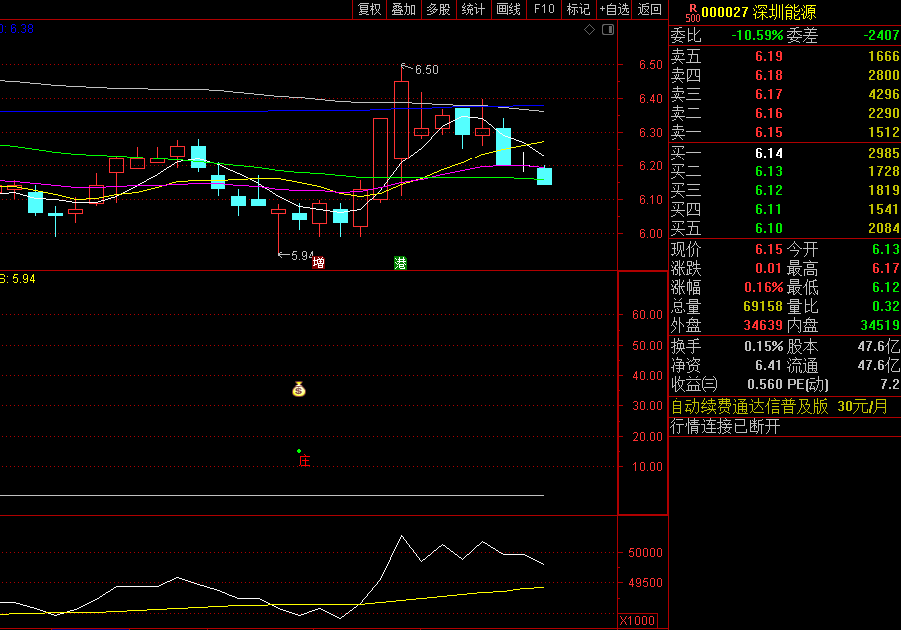Image resolution: width=901 pixels, height=630 pixels.
Task: Open F10 company information
Action: pos(543,9)
